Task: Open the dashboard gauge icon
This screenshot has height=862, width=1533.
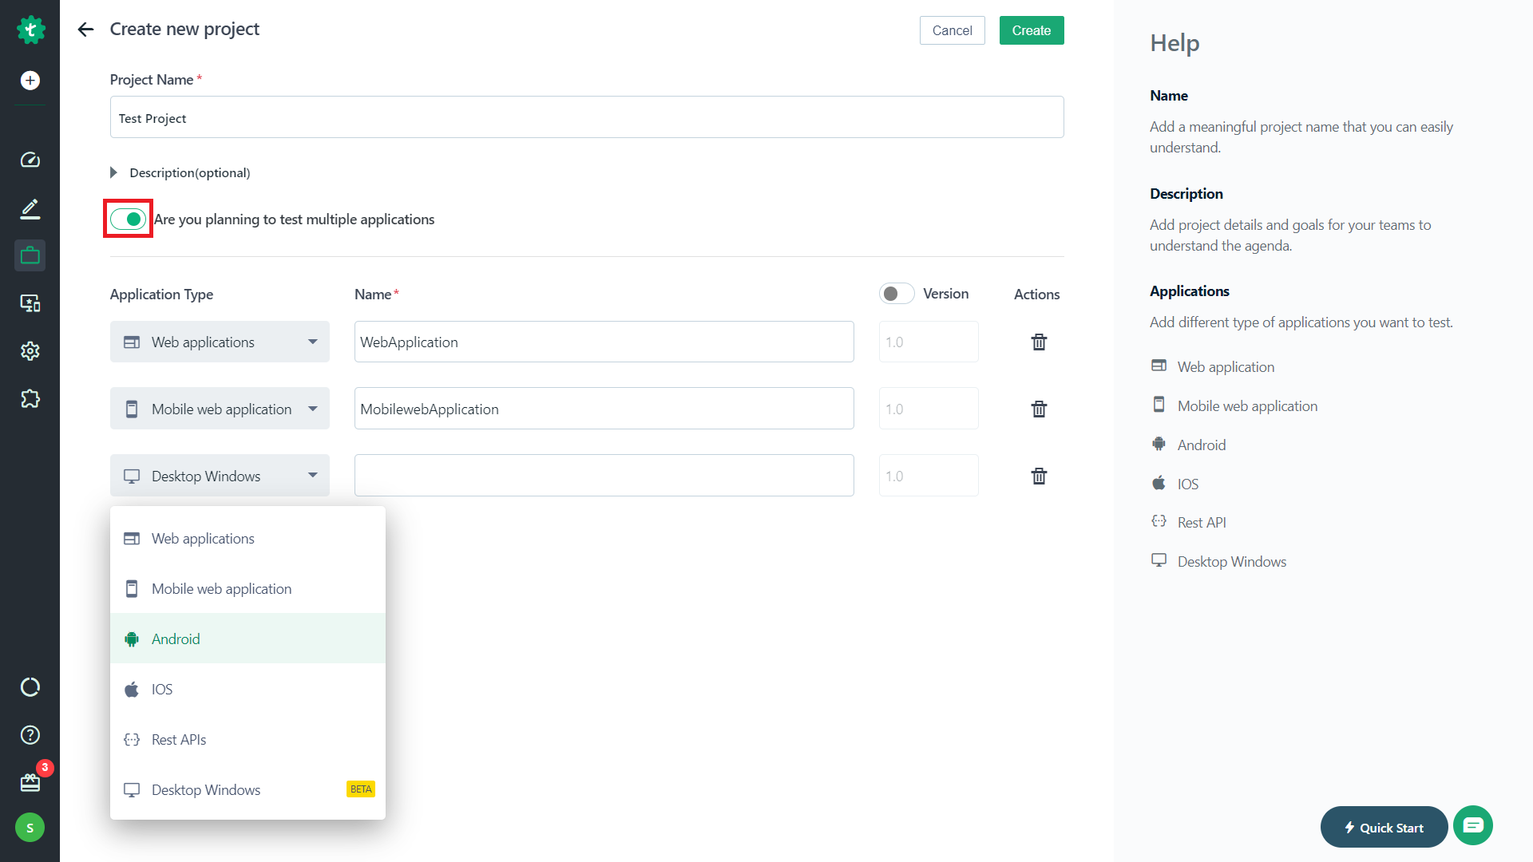Action: point(30,160)
